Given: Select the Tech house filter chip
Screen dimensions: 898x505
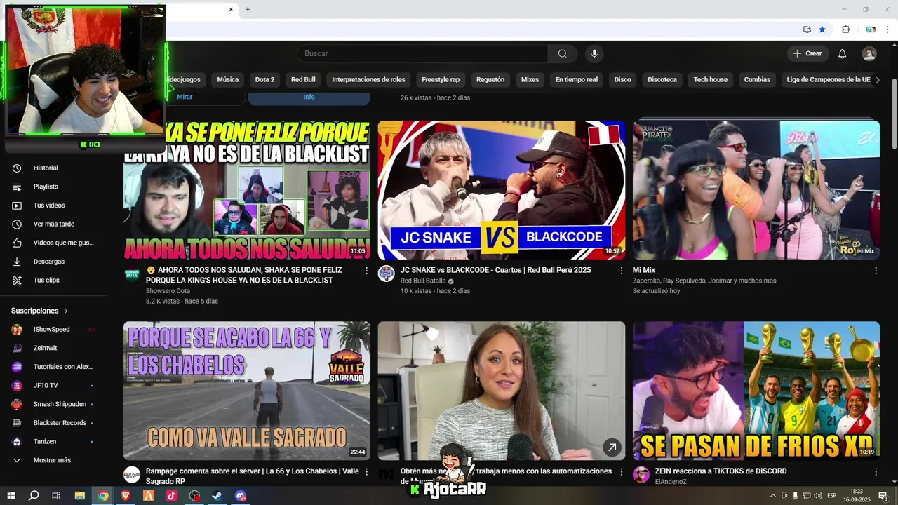Looking at the screenshot, I should point(711,80).
